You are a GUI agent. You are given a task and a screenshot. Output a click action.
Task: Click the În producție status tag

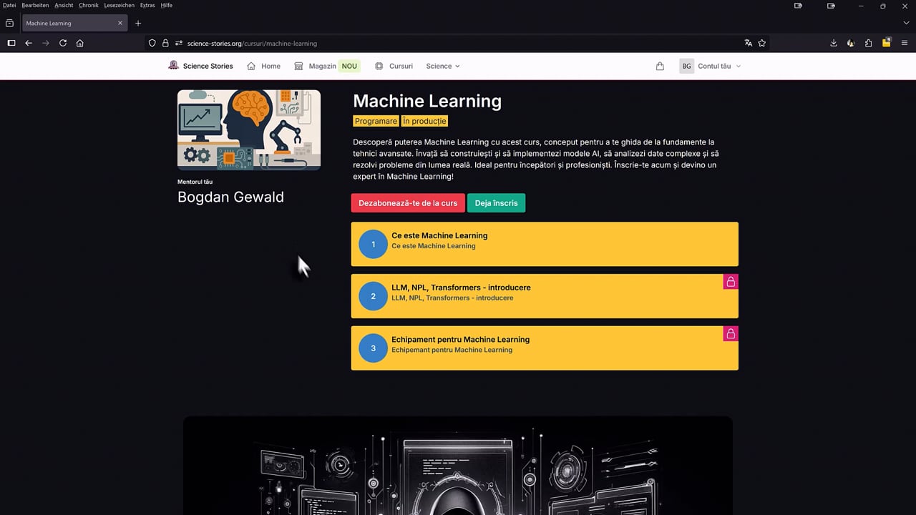(424, 121)
